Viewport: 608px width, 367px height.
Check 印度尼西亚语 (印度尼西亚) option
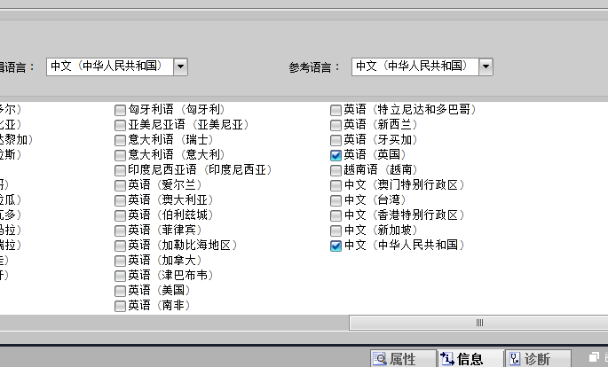click(x=120, y=171)
